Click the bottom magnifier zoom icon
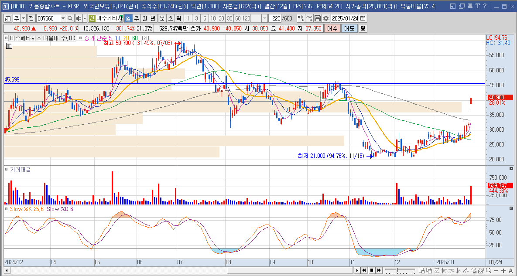The width and height of the screenshot is (517, 276). click(489, 271)
